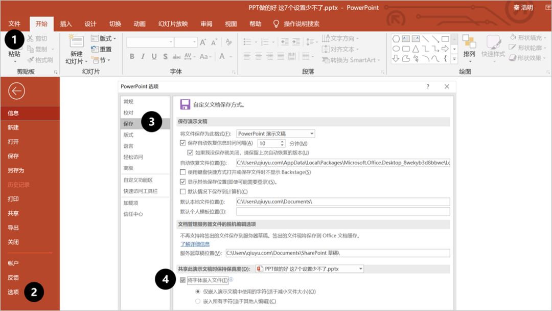
Task: Toggle Strikethrough (abc) button
Action: (176, 56)
